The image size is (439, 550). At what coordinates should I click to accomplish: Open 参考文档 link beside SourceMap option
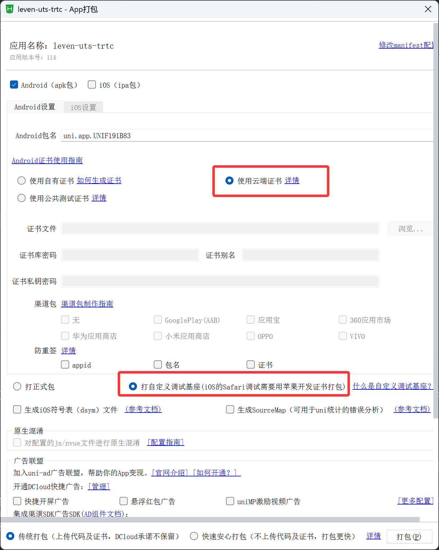click(x=412, y=409)
